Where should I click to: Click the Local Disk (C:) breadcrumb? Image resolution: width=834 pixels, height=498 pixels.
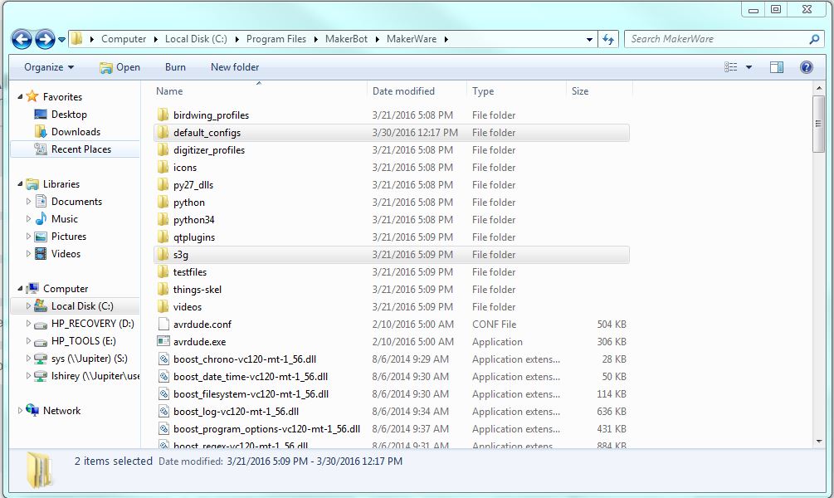196,39
